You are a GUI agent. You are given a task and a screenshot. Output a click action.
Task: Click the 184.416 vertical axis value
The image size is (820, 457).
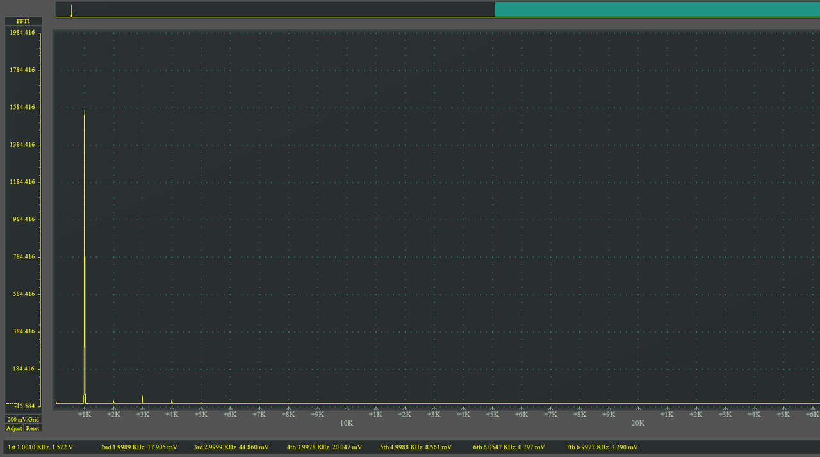23,369
